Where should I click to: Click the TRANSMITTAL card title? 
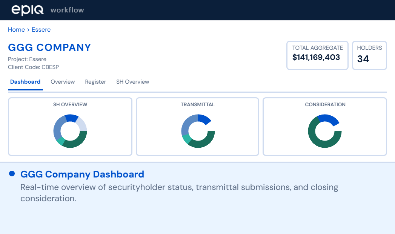198,104
